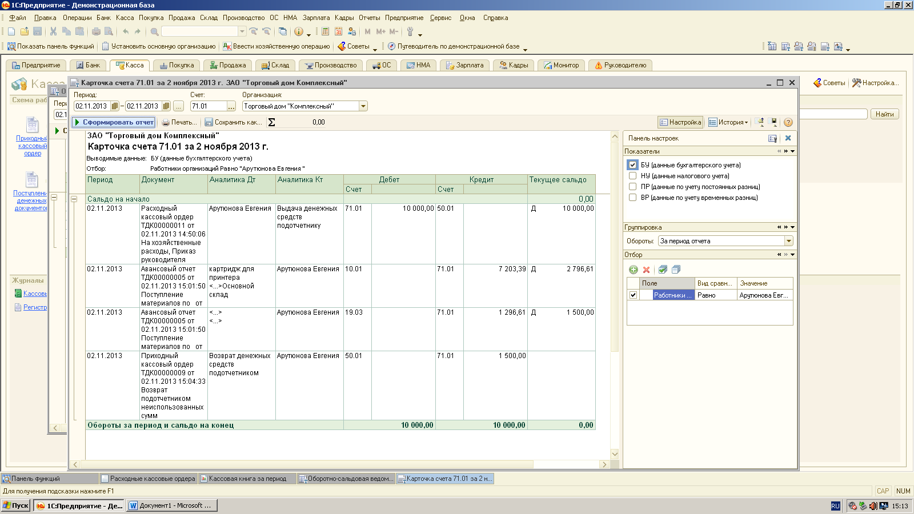Viewport: 914px width, 514px height.
Task: Click the report horizontal scrollbar right arrow
Action: pyautogui.click(x=604, y=464)
